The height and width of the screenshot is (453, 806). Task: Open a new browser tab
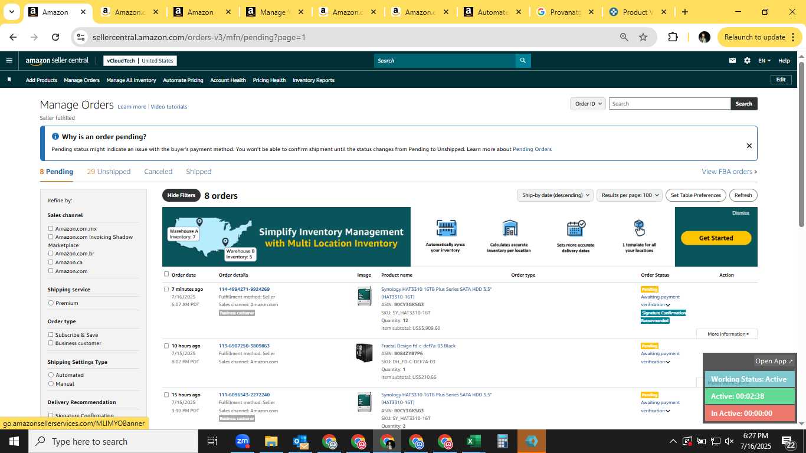tap(684, 12)
